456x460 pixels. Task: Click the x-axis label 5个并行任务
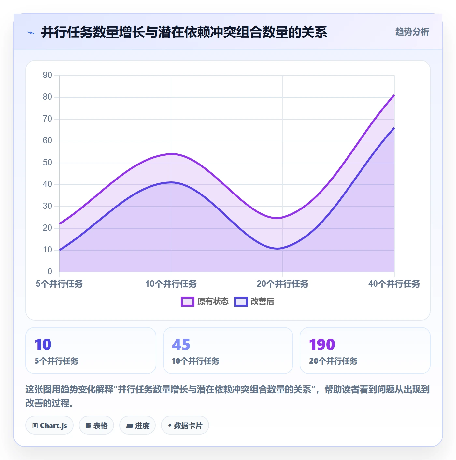59,284
